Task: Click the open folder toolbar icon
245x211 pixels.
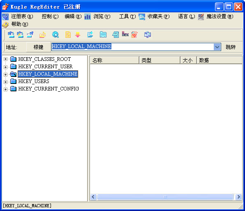Action: [42, 35]
